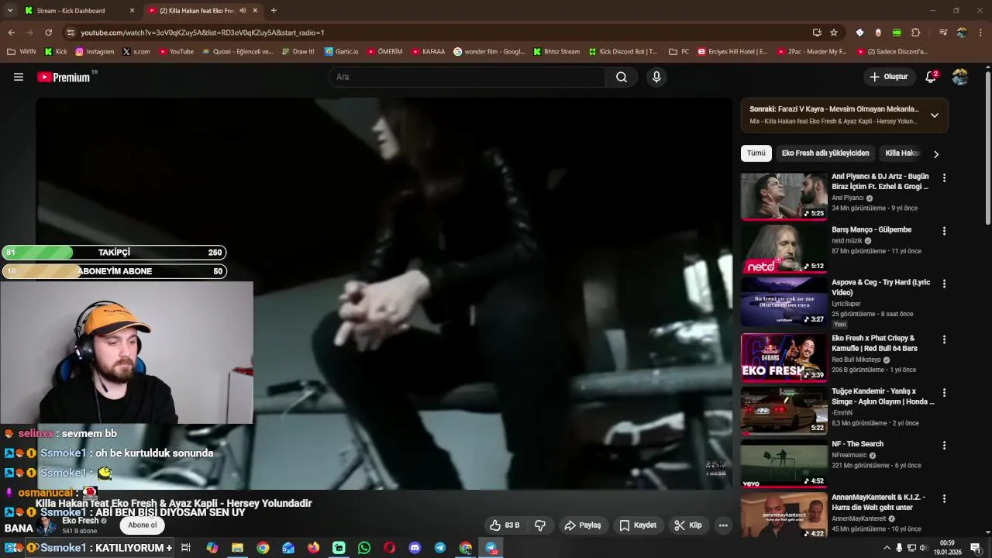Open the Gartic.io bookmark
Image resolution: width=992 pixels, height=558 pixels.
342,52
